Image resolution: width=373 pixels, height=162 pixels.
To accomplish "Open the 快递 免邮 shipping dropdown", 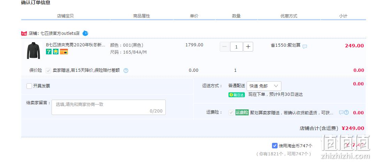I will [x=264, y=86].
